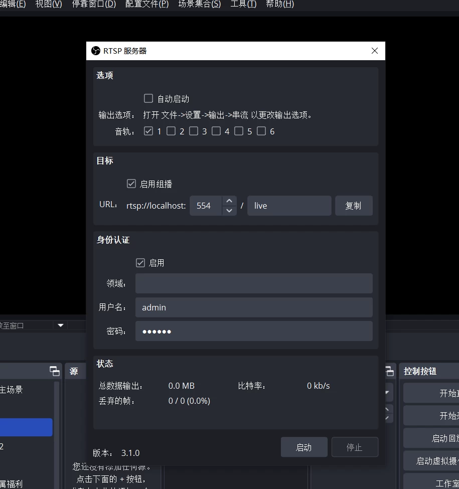
Task: Click the 启动 button to start server
Action: (x=304, y=447)
